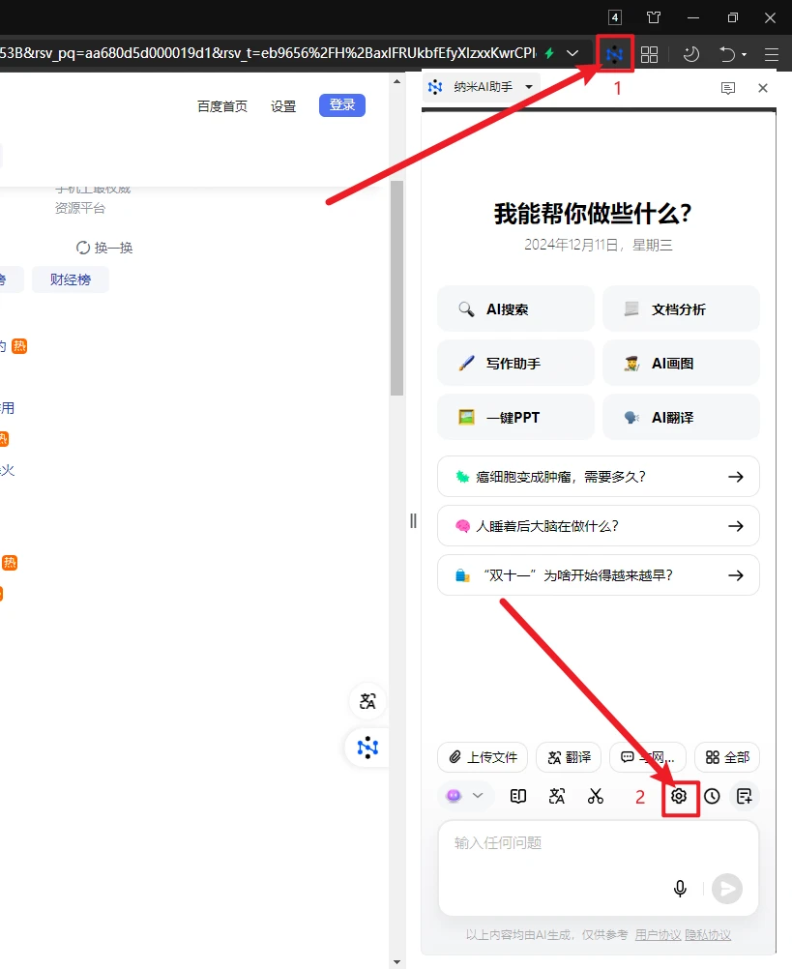
Task: Start new chat with the plus-note icon
Action: [x=745, y=796]
